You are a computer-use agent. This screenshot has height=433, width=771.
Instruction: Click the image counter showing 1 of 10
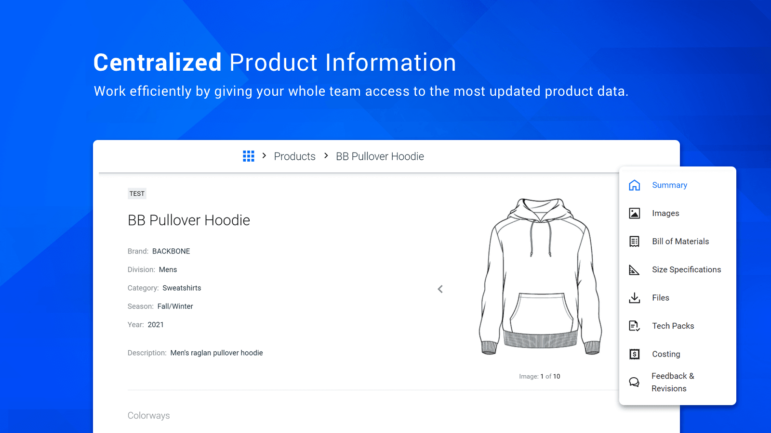click(x=540, y=376)
